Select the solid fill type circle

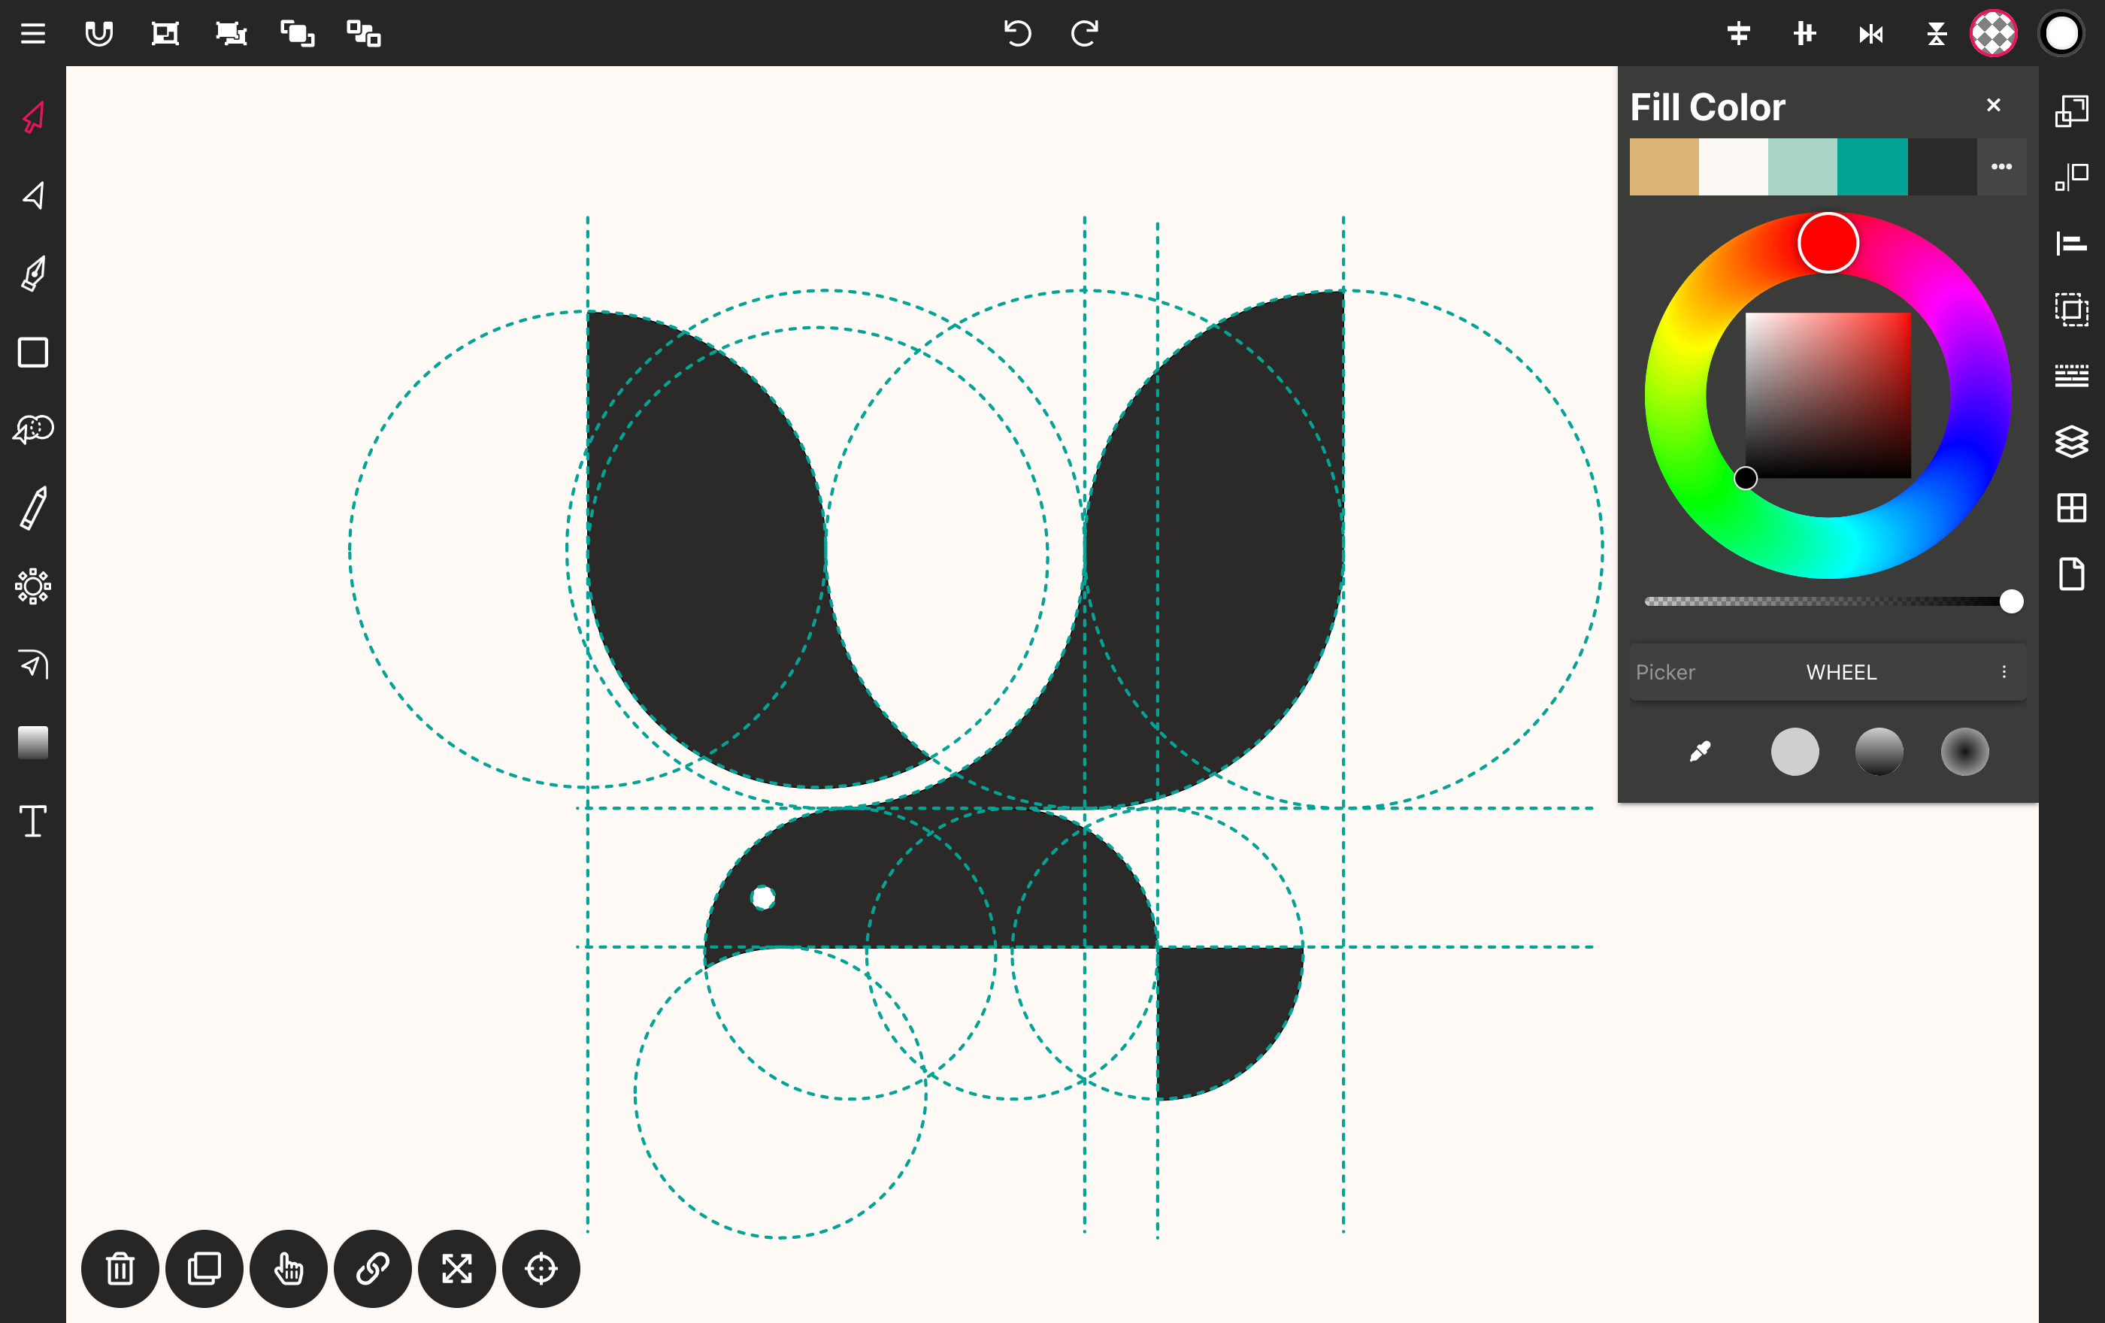[1794, 752]
